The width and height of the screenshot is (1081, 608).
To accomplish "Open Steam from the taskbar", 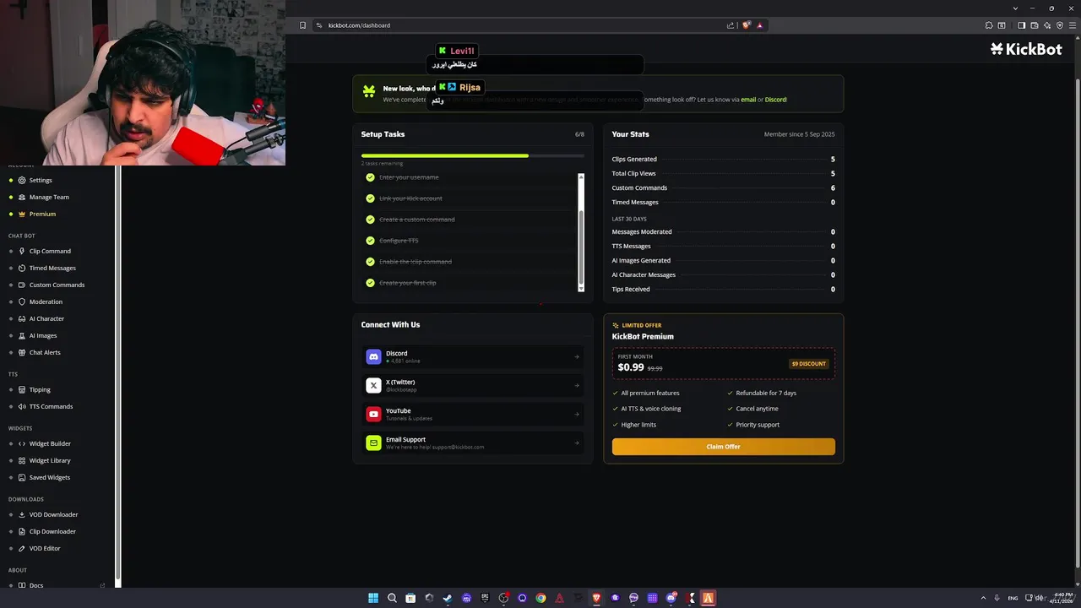I will 448,598.
